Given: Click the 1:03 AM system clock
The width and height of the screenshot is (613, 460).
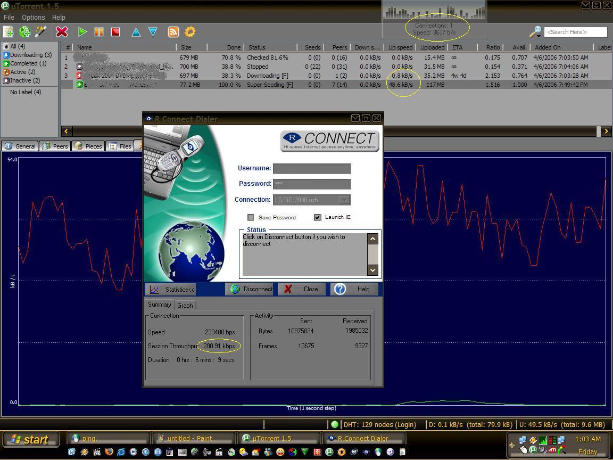Looking at the screenshot, I should (x=587, y=439).
